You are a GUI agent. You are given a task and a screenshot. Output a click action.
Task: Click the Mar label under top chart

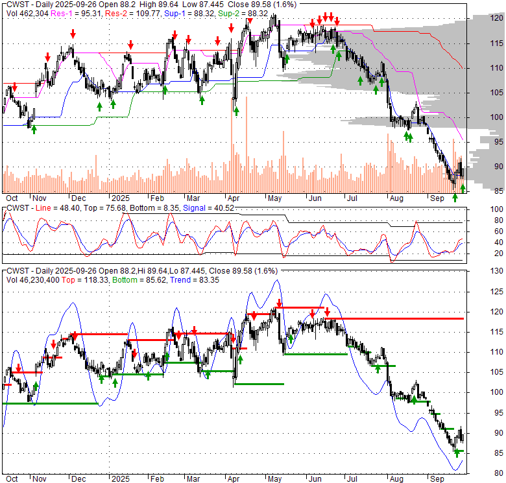coord(193,198)
